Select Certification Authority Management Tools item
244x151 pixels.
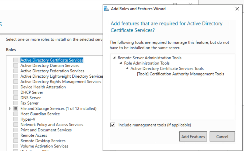(180, 74)
